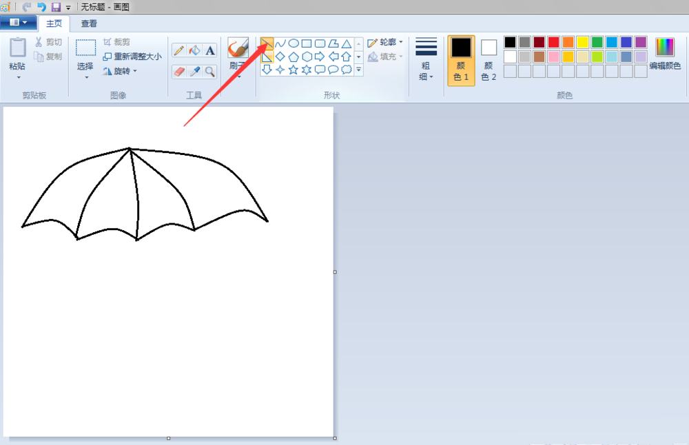This screenshot has width=689, height=445.
Task: Open 编辑颜色 edit colors
Action: 665,55
